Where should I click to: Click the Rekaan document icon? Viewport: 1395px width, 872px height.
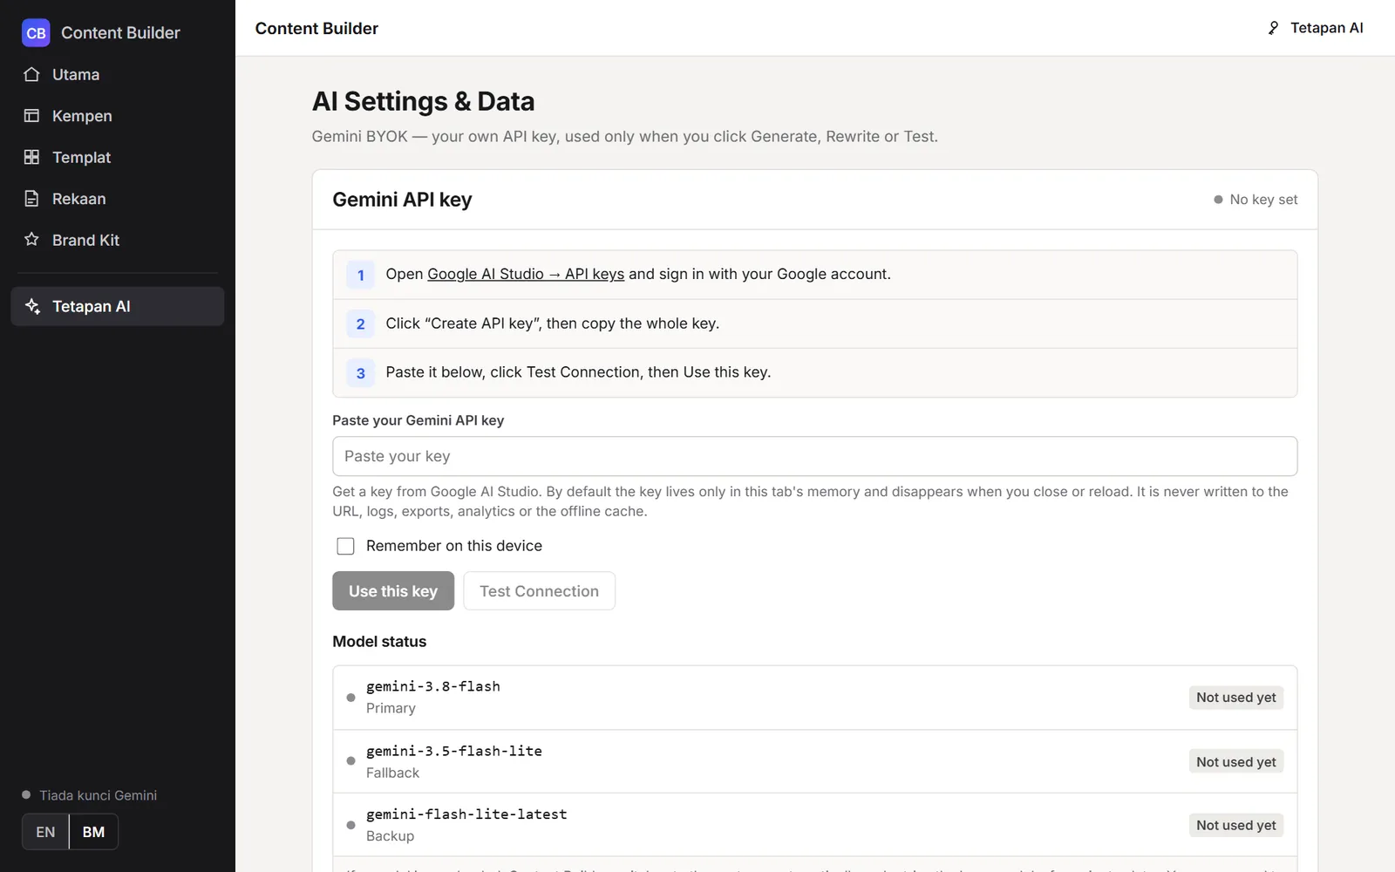tap(31, 199)
